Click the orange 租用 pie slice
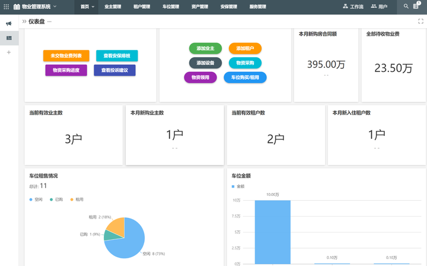Viewport: 427px width, 266px height. click(117, 227)
